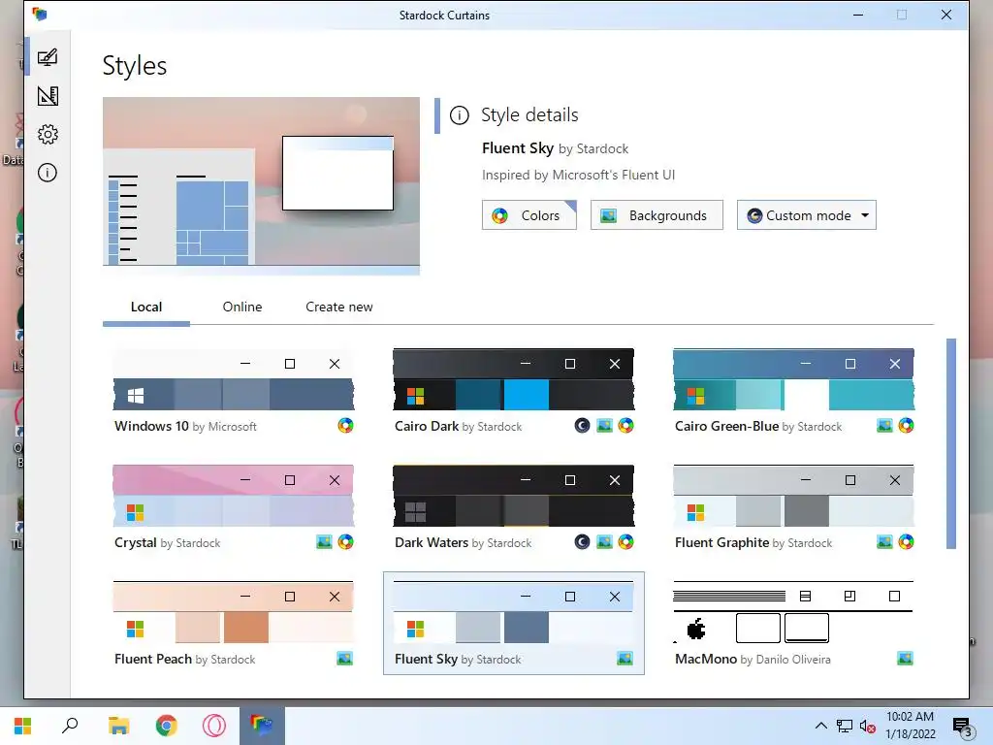This screenshot has height=745, width=993.
Task: Click the Colors button
Action: click(x=529, y=215)
